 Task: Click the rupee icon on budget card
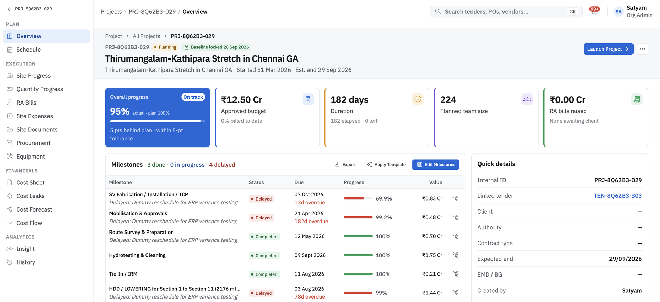308,99
